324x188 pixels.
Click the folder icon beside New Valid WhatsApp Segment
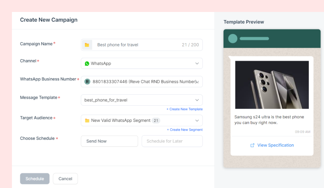click(x=87, y=120)
